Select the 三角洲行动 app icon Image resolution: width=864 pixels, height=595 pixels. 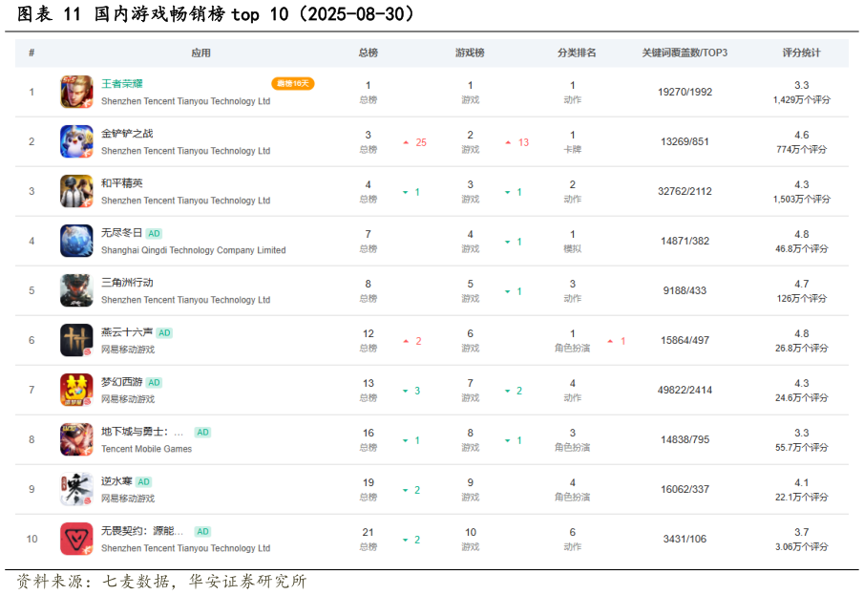[76, 290]
